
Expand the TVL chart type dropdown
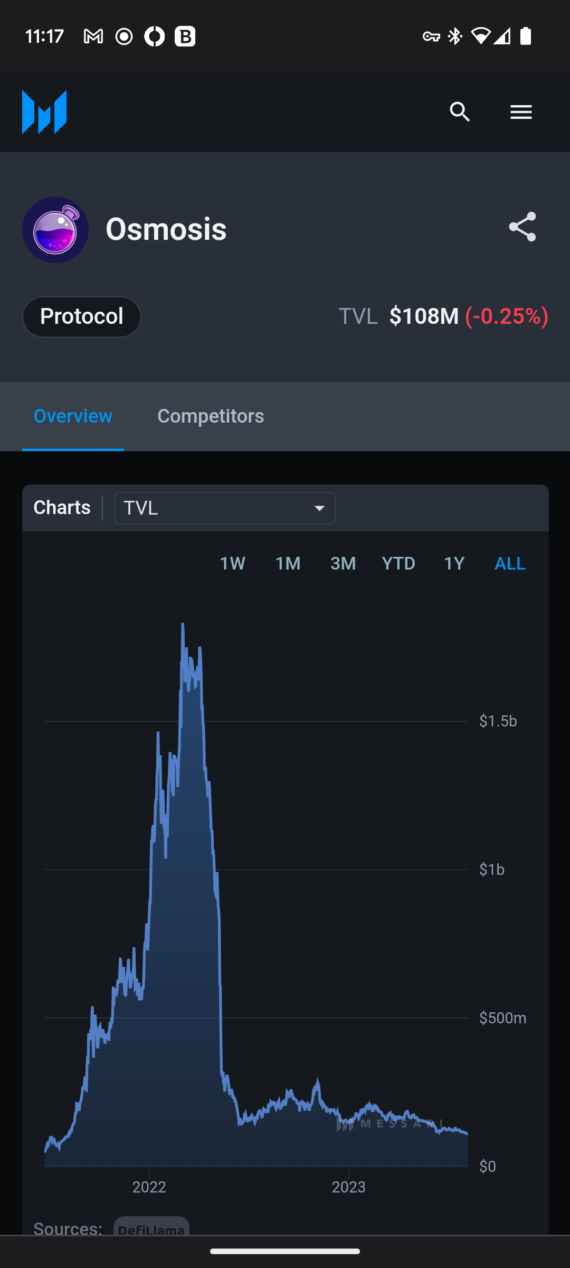225,508
